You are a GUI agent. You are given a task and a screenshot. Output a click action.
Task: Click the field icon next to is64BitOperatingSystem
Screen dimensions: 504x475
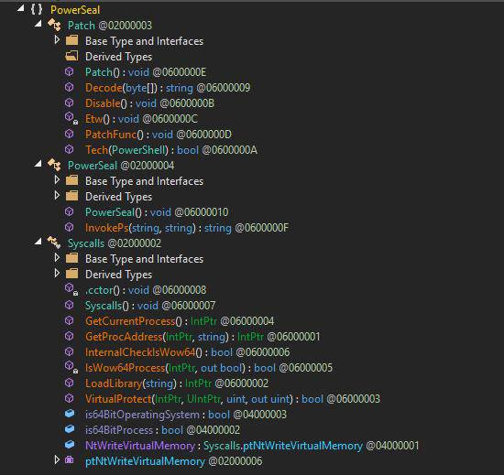pyautogui.click(x=70, y=414)
